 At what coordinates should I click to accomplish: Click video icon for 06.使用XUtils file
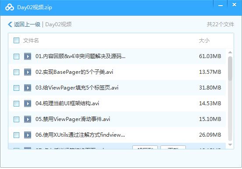(x=28, y=135)
